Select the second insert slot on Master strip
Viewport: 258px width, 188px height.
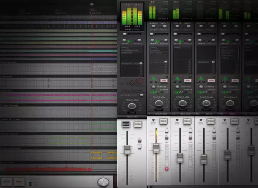(132, 50)
